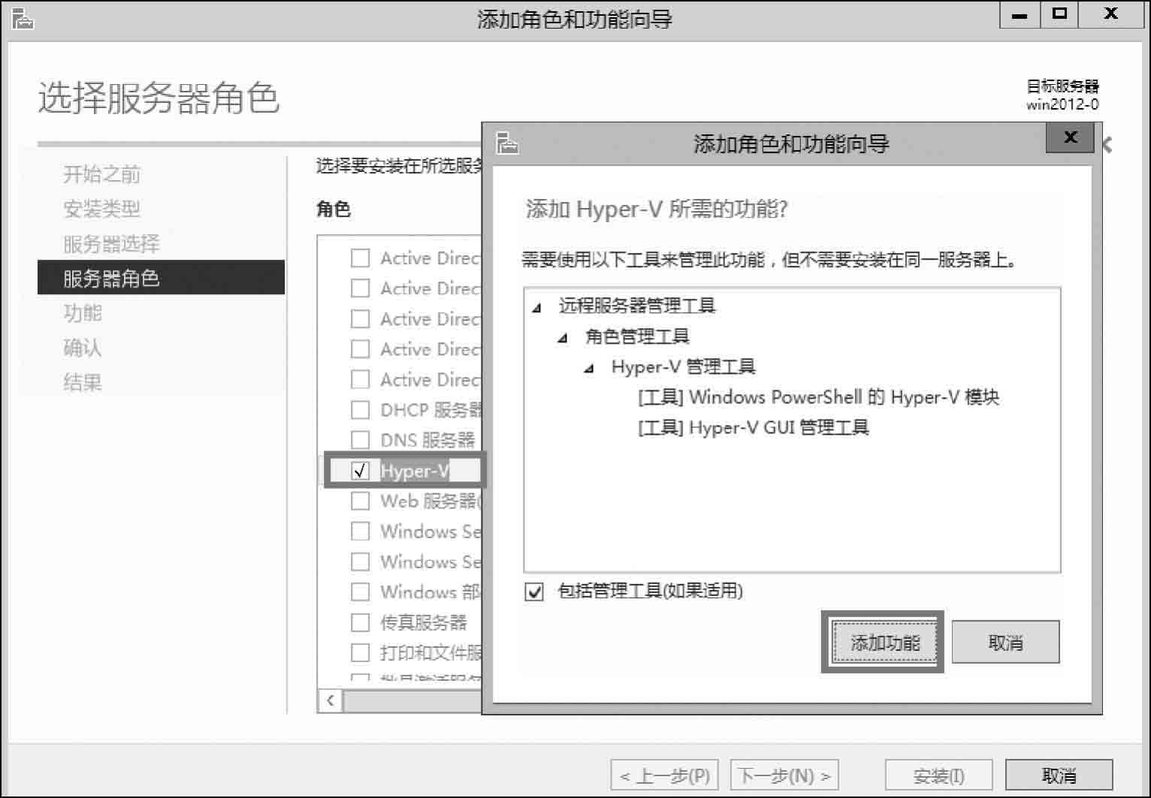Select 服务器角色 step in sidebar
The width and height of the screenshot is (1151, 798).
[x=161, y=278]
